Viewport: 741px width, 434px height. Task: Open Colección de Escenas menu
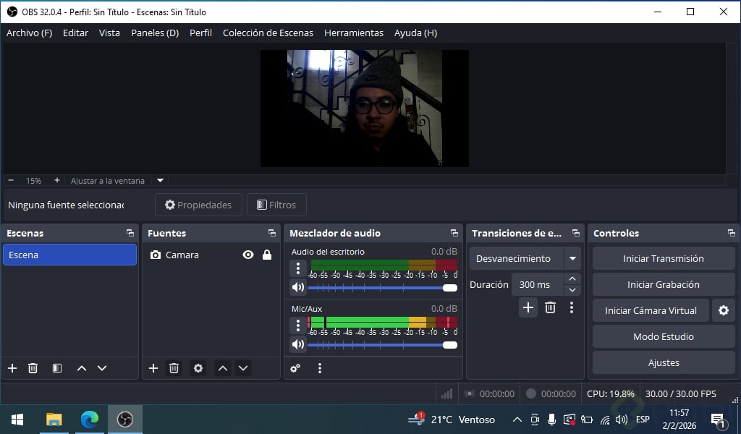[x=268, y=33]
